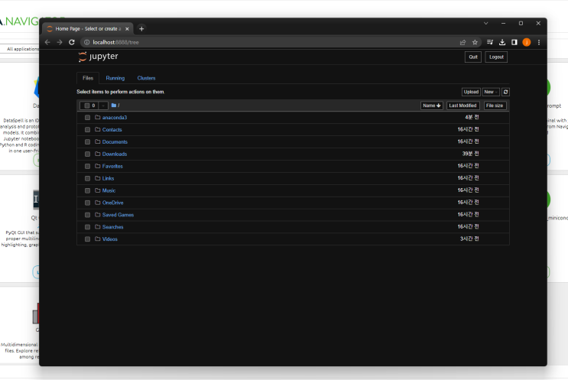The height and width of the screenshot is (380, 568).
Task: Switch to the Running tab
Action: coord(115,78)
